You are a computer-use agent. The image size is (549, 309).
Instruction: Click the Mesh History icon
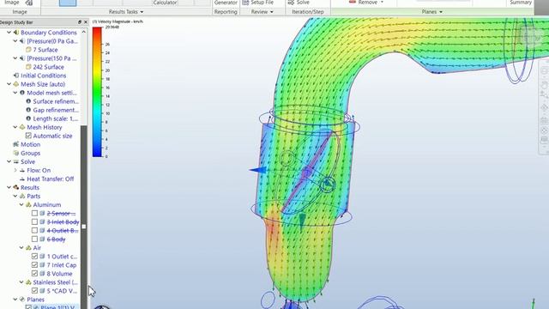point(22,127)
